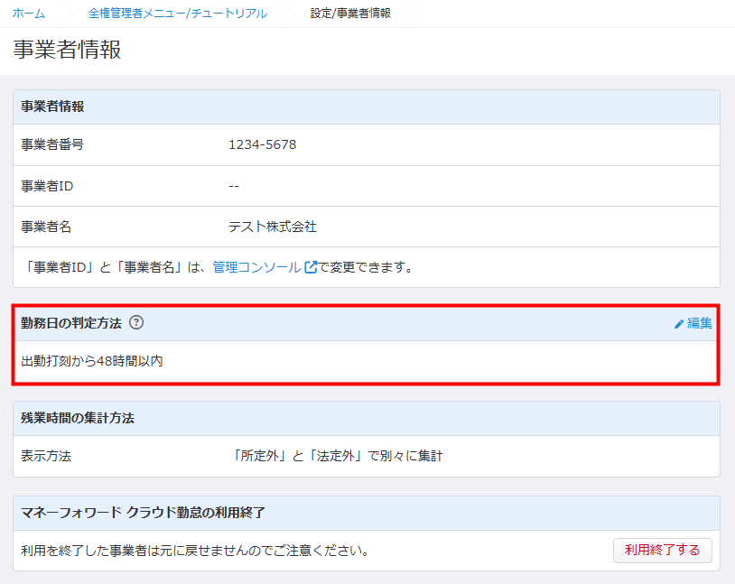
Task: Click the ホーム breadcrumb link
Action: coord(28,14)
